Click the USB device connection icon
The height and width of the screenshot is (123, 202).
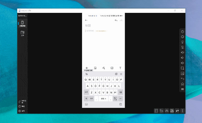162,111
